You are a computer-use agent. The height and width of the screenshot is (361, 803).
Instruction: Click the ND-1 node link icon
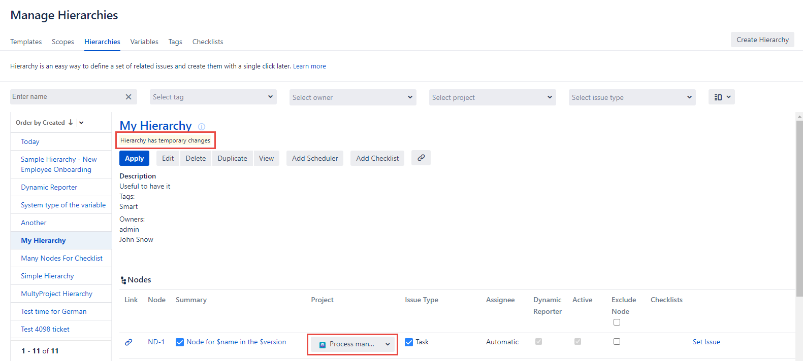[129, 342]
